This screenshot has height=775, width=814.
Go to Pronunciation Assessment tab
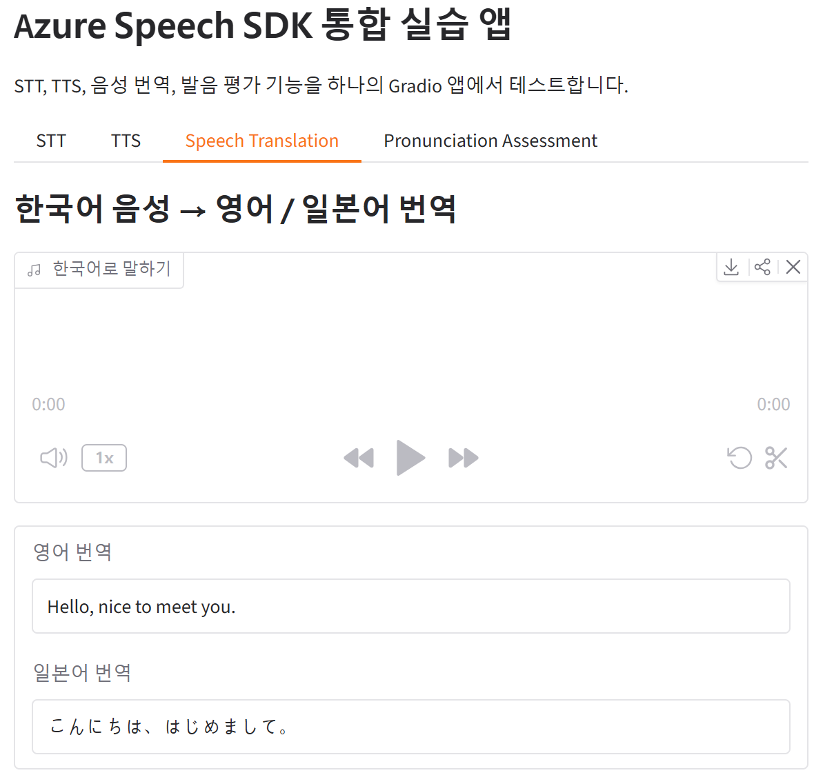click(490, 141)
